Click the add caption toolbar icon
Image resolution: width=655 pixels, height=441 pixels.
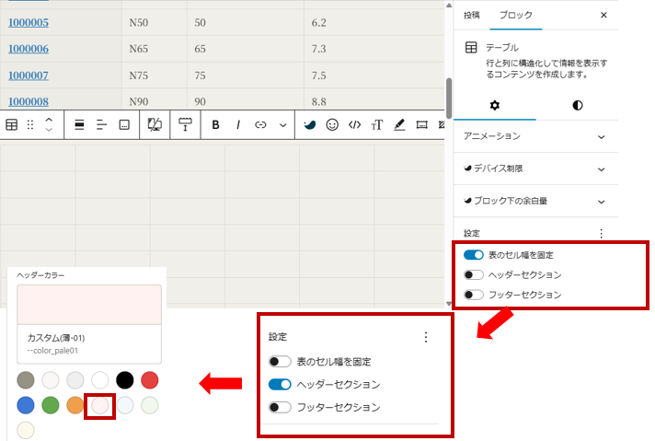point(124,124)
